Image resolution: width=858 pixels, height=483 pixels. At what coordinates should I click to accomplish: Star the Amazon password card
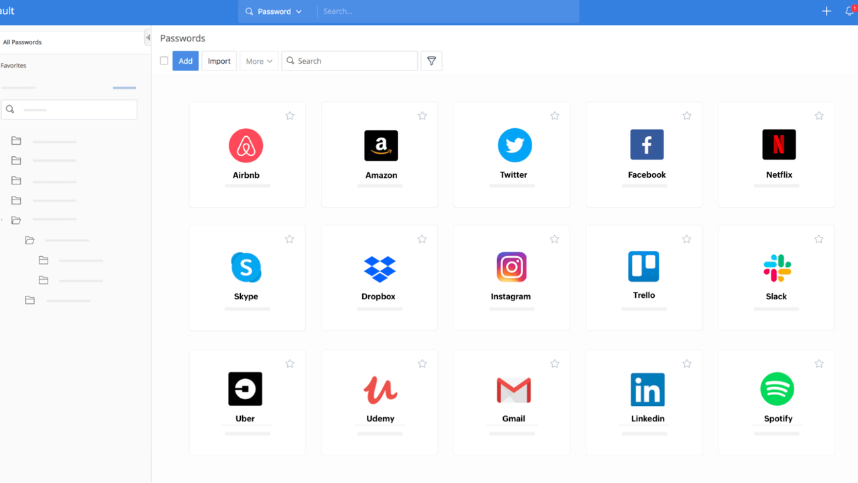coord(422,116)
